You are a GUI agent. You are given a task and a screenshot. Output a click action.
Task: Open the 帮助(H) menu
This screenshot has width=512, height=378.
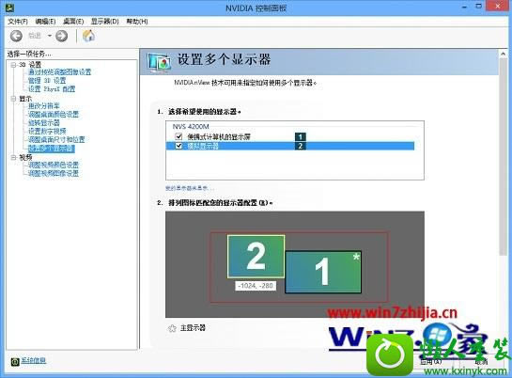(x=137, y=22)
